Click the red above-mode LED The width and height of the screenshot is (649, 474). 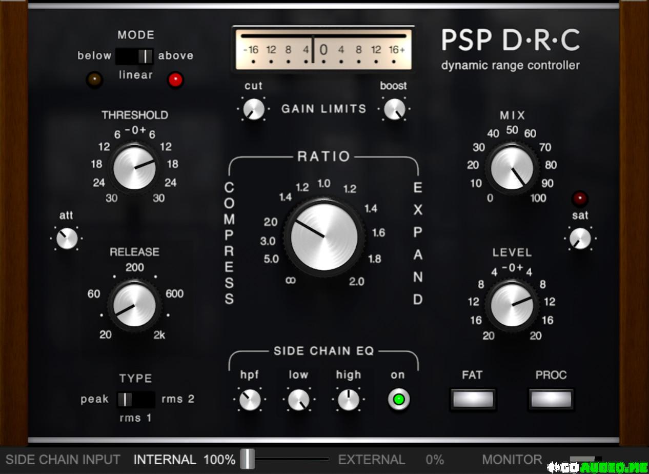pyautogui.click(x=175, y=80)
